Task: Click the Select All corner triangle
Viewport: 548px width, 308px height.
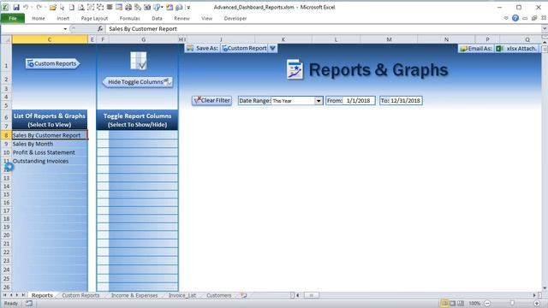Action: click(x=7, y=39)
